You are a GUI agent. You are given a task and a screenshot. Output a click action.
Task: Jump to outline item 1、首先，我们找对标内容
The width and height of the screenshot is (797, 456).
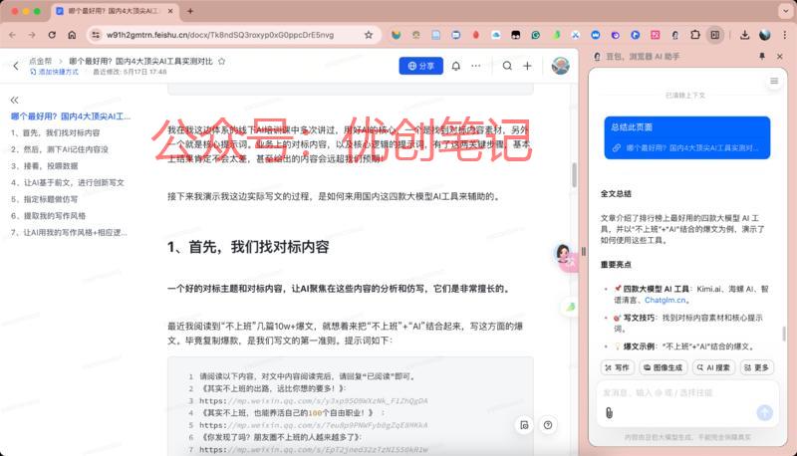click(x=56, y=132)
